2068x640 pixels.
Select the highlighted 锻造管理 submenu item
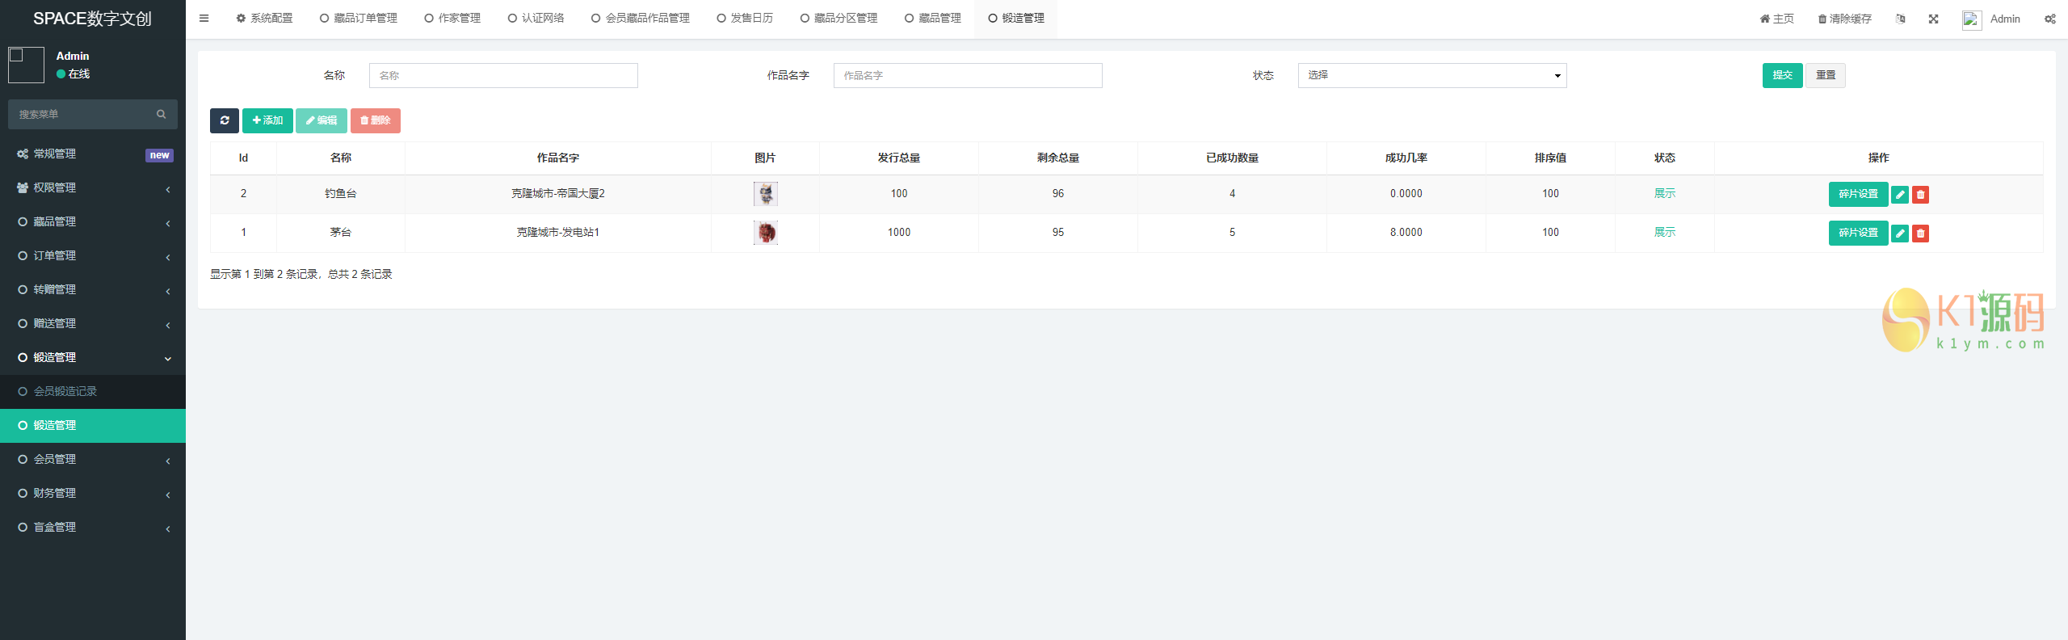(x=93, y=425)
